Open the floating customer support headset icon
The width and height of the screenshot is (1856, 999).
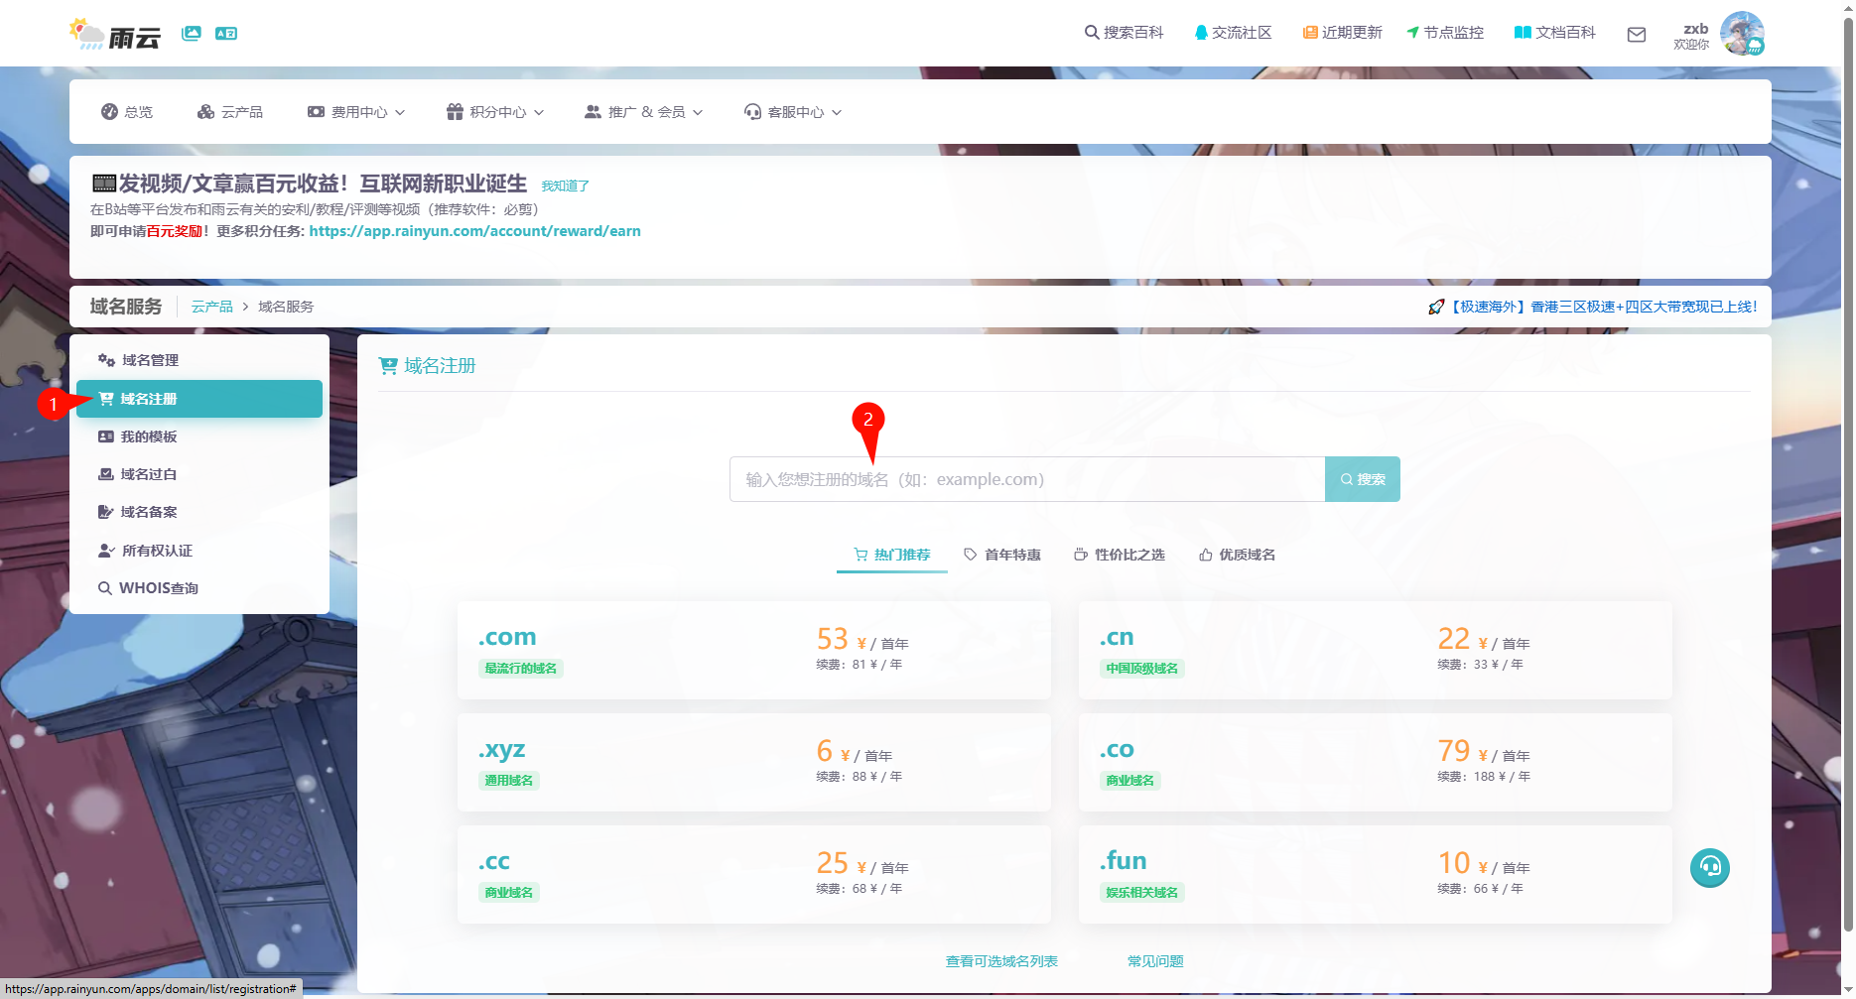click(1709, 868)
